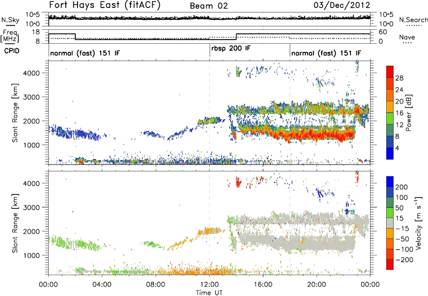Click time axis tick label 12:00
Screen dimensions: 428x296
tap(209, 285)
